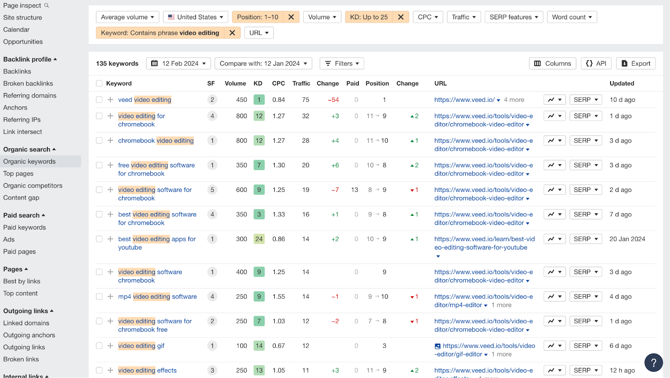Add veed video editing keyword with plus icon
The height and width of the screenshot is (378, 670).
110,100
